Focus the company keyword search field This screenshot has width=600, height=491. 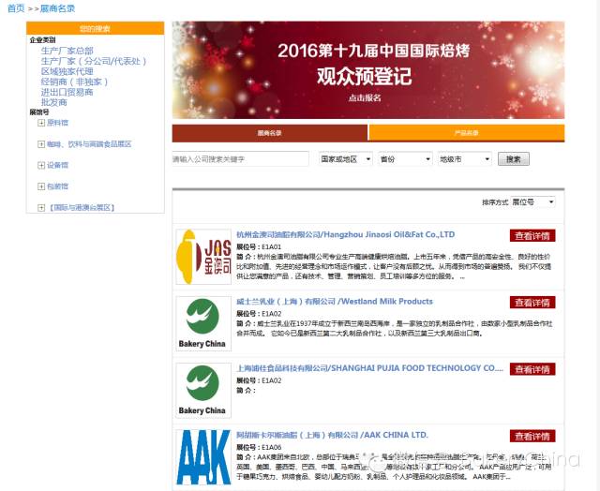coord(240,159)
